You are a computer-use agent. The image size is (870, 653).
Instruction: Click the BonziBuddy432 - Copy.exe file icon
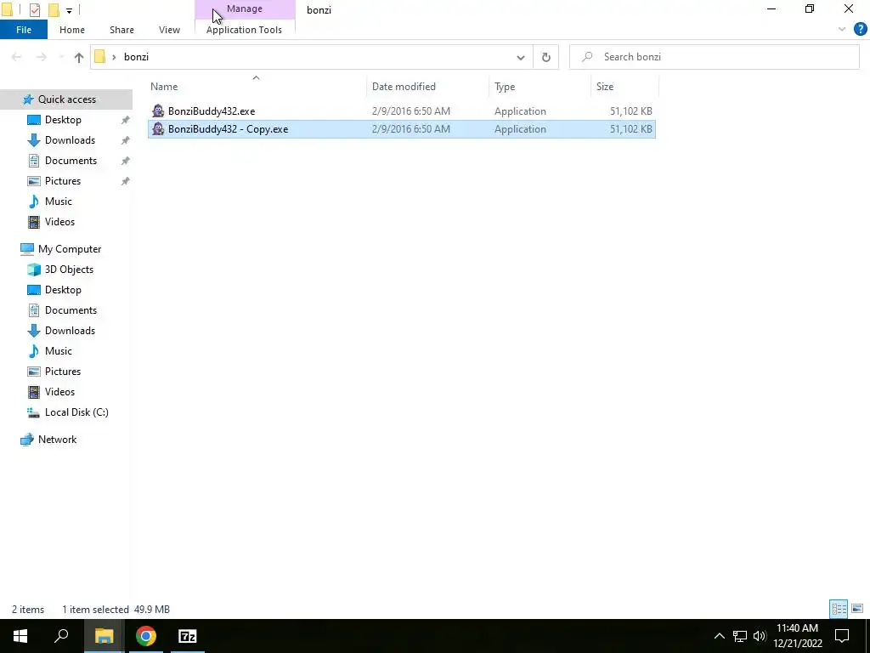coord(158,129)
